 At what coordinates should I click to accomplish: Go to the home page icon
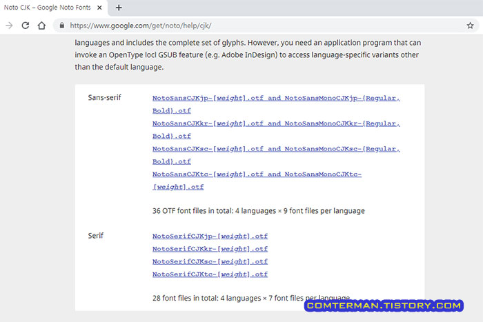tap(41, 26)
